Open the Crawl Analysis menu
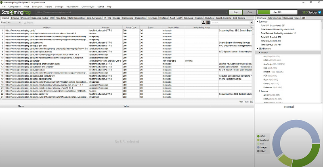The image size is (323, 167). coord(88,6)
